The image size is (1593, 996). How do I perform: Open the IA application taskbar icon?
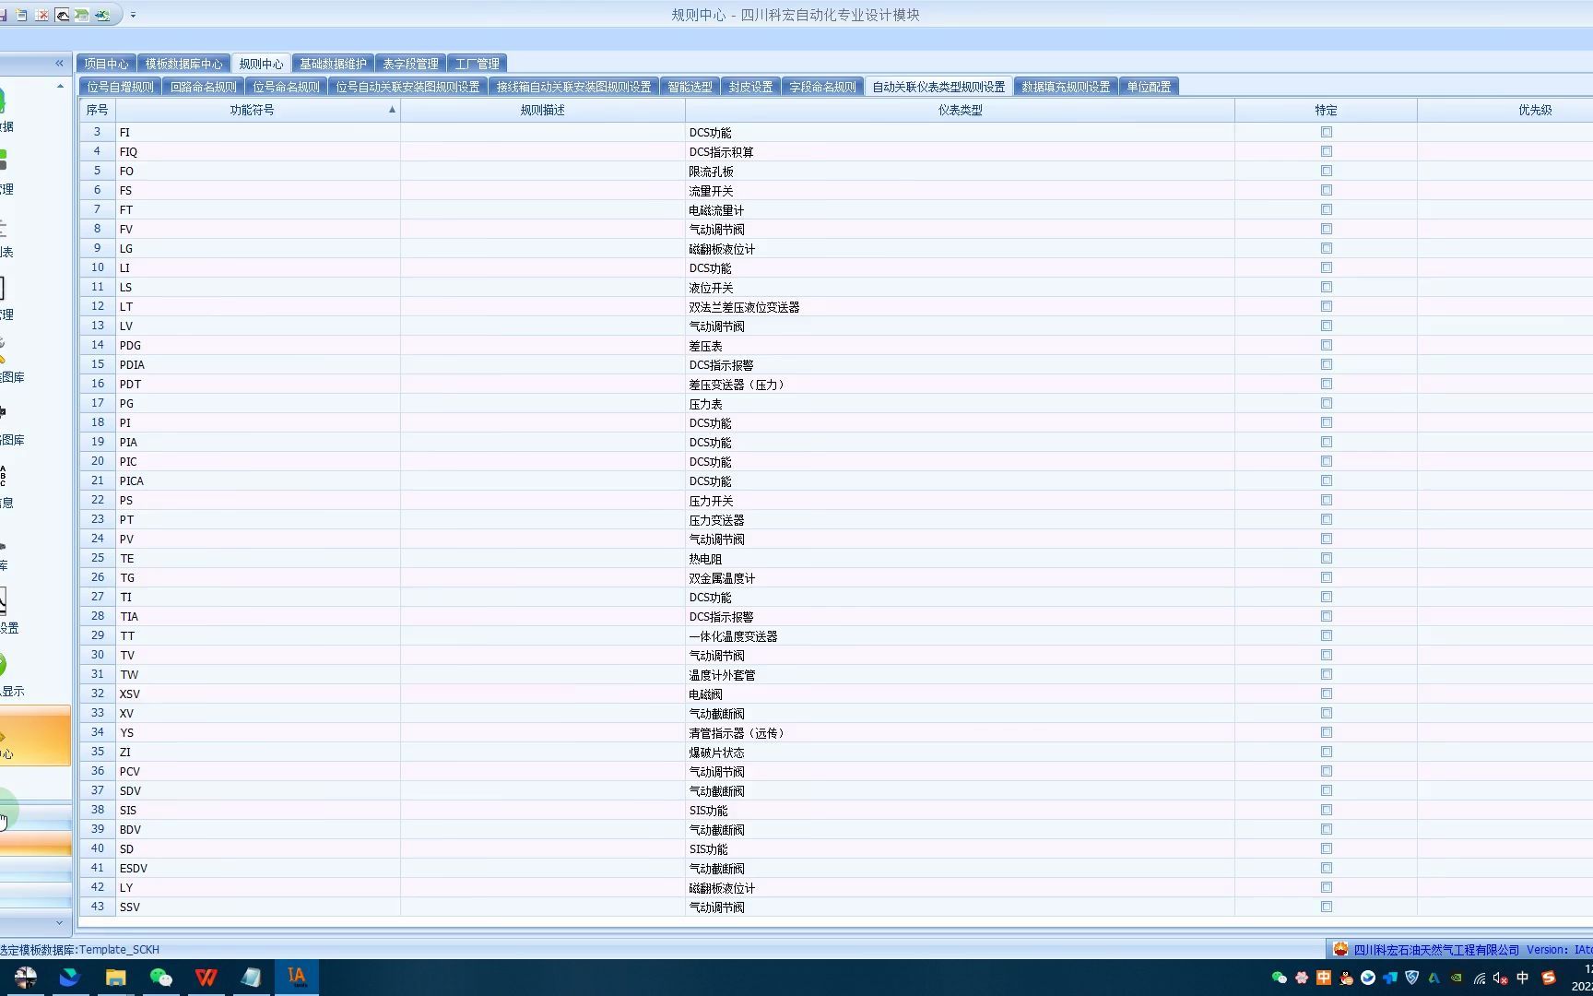tap(297, 977)
